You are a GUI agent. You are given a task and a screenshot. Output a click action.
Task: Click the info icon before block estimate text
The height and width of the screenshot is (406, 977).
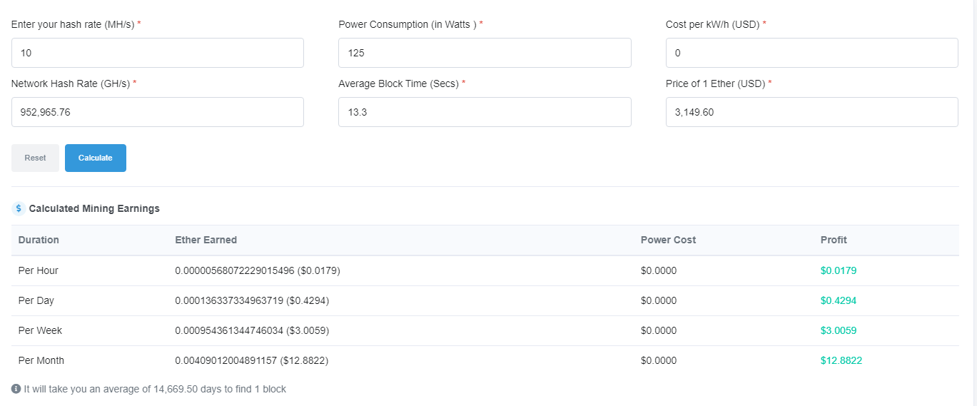click(x=16, y=389)
